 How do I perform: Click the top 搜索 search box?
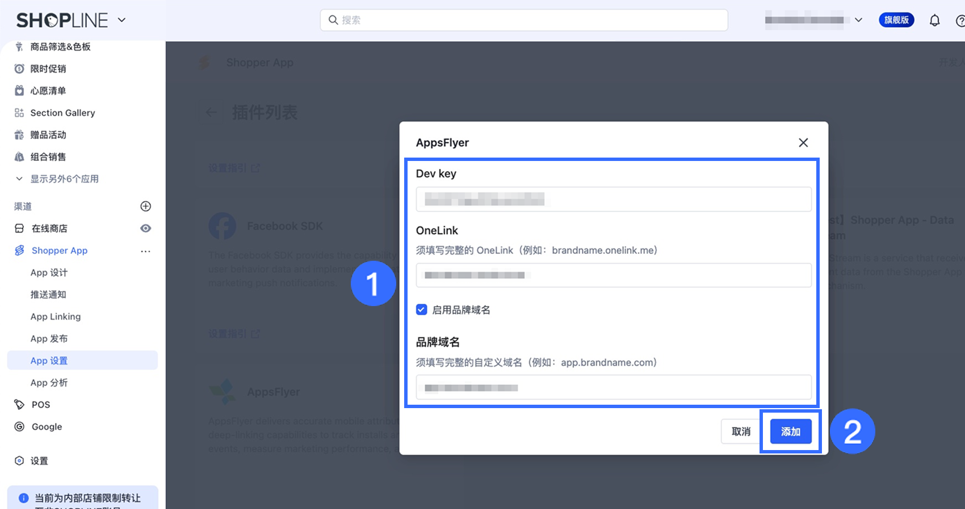(524, 20)
